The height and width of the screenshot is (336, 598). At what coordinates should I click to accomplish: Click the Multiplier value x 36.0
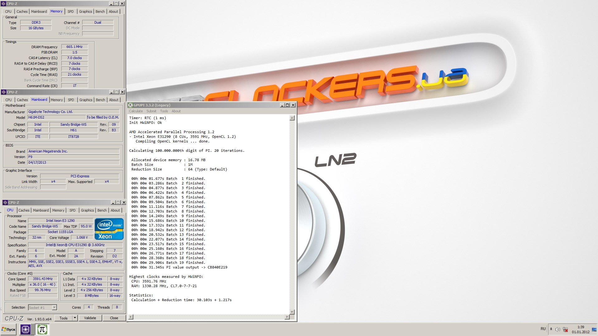(43, 284)
